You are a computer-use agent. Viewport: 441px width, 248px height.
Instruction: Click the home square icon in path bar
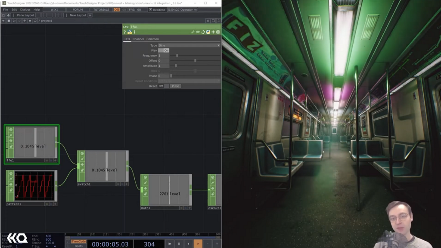[x=9, y=21]
